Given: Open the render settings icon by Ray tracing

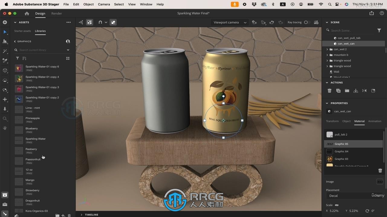Looking at the screenshot, I should (316, 22).
